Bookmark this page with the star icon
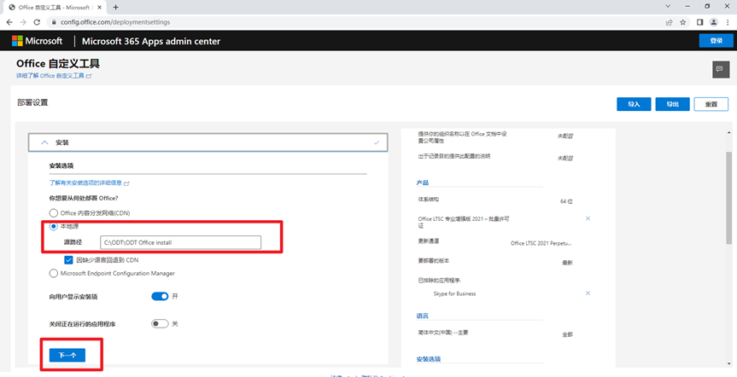 [x=683, y=22]
